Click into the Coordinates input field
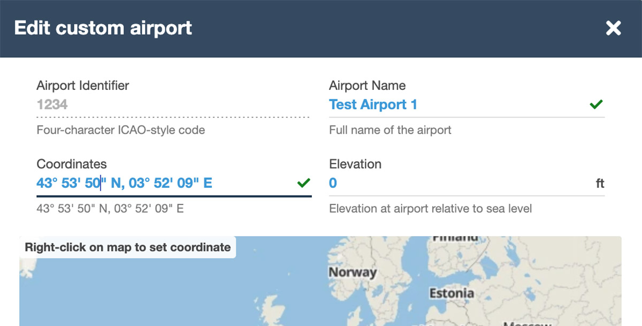The image size is (642, 326). [x=160, y=183]
